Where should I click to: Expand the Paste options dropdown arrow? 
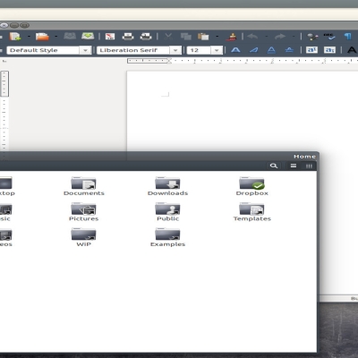point(217,37)
